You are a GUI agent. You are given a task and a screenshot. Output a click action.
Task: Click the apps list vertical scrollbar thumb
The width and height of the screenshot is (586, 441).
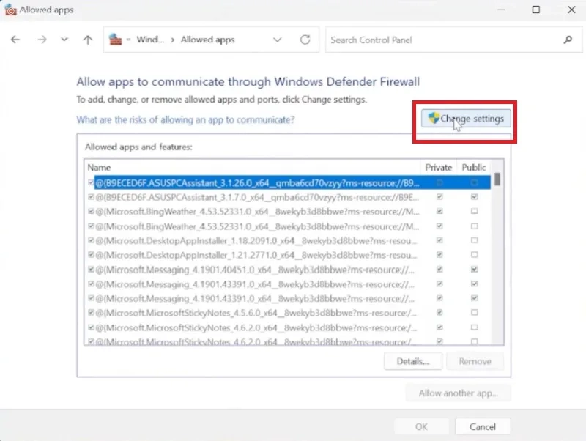coord(497,179)
